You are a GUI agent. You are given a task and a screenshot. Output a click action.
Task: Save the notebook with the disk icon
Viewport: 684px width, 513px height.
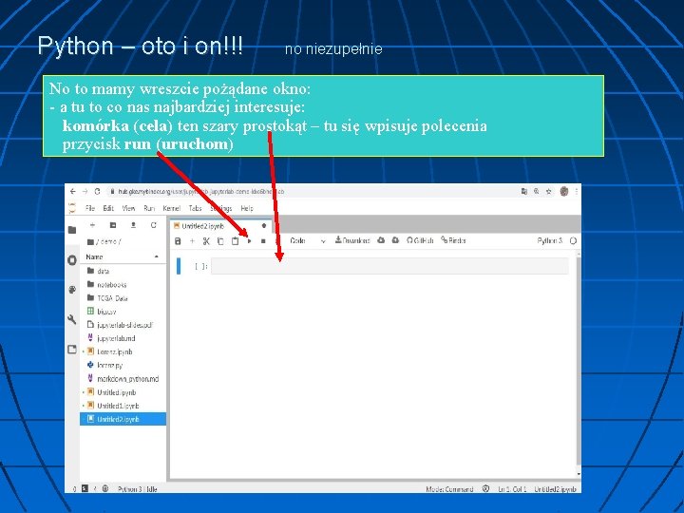tap(178, 240)
